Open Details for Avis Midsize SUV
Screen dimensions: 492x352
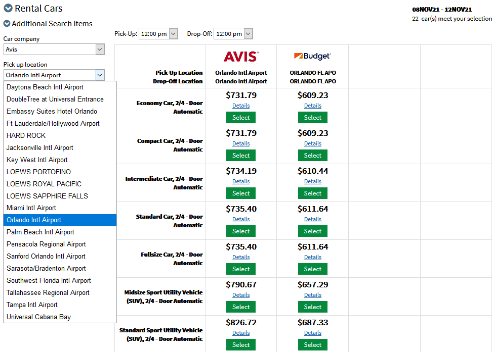pos(241,295)
